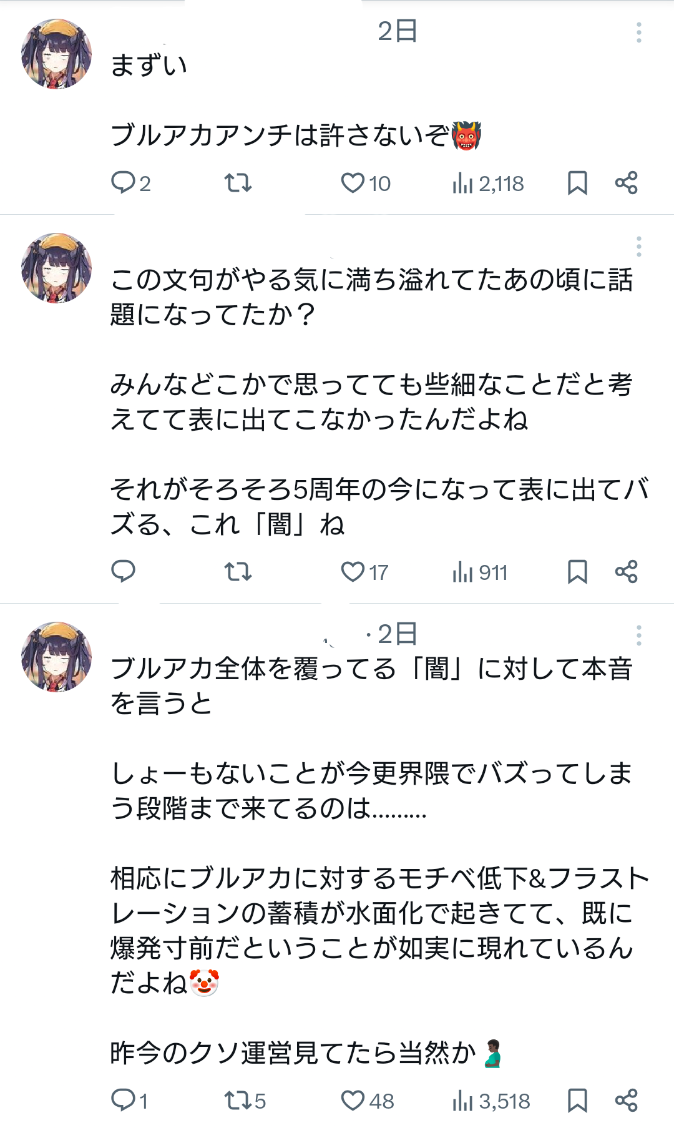Like the tweet with 17 likes
Viewport: 674px width, 1128px height.
pos(353,571)
